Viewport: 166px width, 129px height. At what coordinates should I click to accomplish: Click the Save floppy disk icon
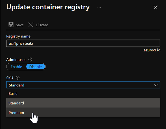click(11, 25)
